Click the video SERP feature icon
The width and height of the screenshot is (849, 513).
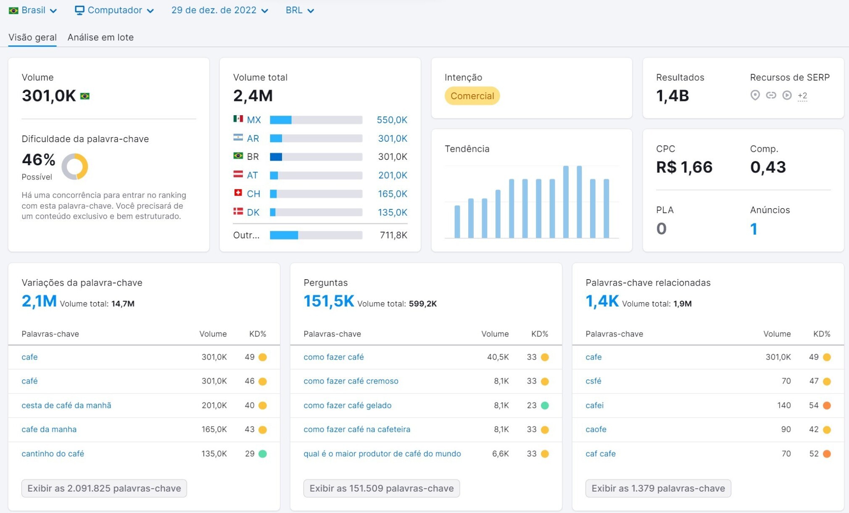click(787, 95)
